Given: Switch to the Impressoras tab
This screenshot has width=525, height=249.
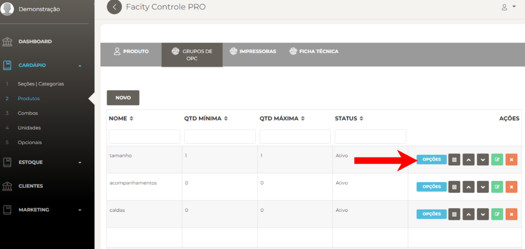Looking at the screenshot, I should 253,52.
